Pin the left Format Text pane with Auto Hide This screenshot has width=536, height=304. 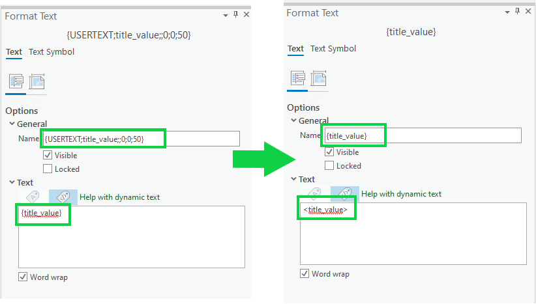click(236, 15)
